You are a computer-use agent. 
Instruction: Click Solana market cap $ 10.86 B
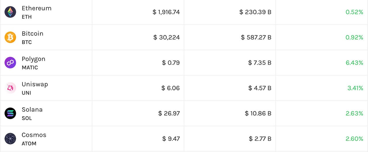coord(258,113)
